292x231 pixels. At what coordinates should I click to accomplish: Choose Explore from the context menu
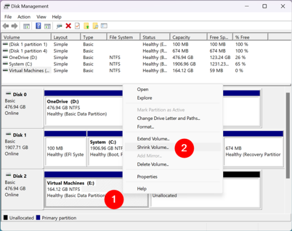tap(173, 98)
